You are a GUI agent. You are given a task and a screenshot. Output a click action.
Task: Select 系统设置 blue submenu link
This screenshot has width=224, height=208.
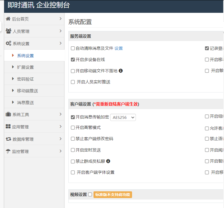click(x=25, y=56)
